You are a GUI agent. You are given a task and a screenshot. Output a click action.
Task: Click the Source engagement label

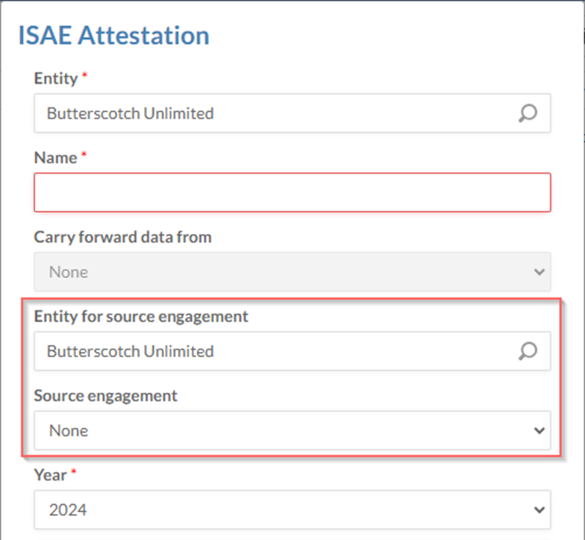106,396
